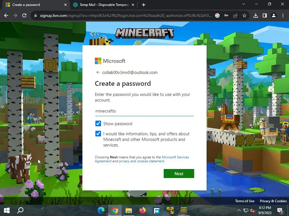
Task: Share this page via share icon
Action: pos(235,16)
